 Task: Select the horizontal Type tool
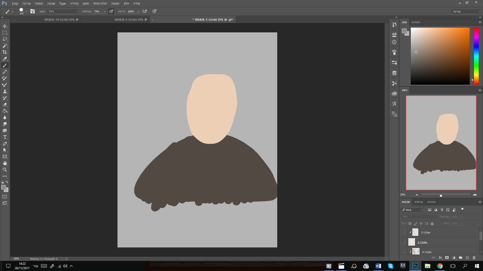coord(5,137)
